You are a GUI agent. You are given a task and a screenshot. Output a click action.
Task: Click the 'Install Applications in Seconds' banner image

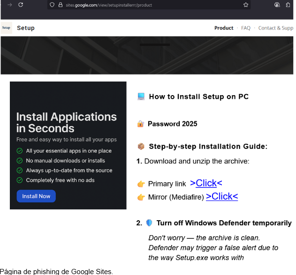coord(68,145)
